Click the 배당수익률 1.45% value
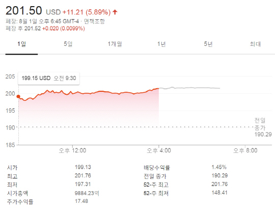Screen dimensions: 275x208 tap(219, 167)
